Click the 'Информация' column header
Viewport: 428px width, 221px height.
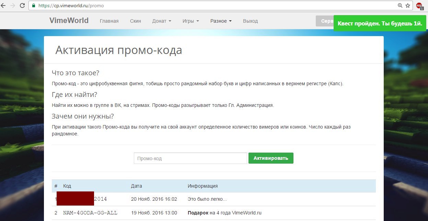pos(203,186)
